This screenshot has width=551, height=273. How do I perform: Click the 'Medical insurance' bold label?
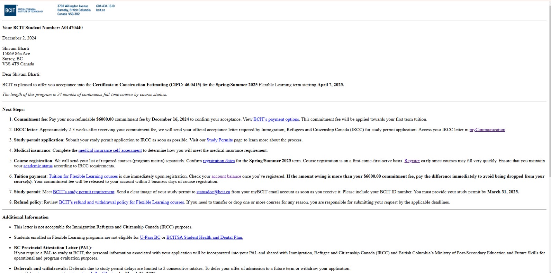[x=32, y=150]
